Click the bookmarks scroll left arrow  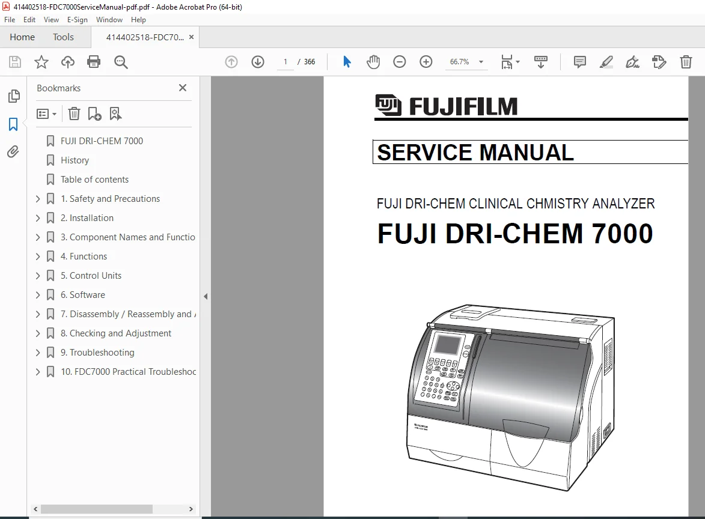coord(35,509)
